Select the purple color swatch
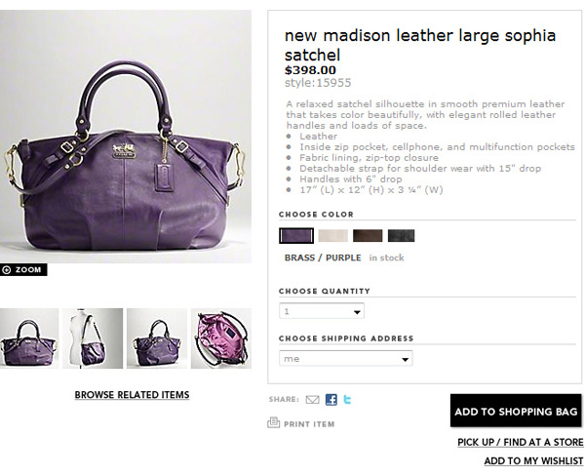This screenshot has height=476, width=585. click(x=296, y=236)
